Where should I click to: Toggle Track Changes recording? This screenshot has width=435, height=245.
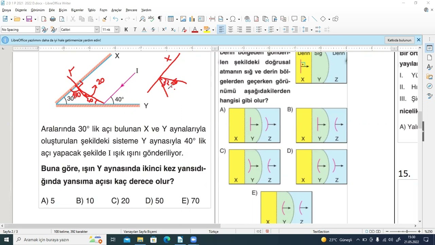303,19
